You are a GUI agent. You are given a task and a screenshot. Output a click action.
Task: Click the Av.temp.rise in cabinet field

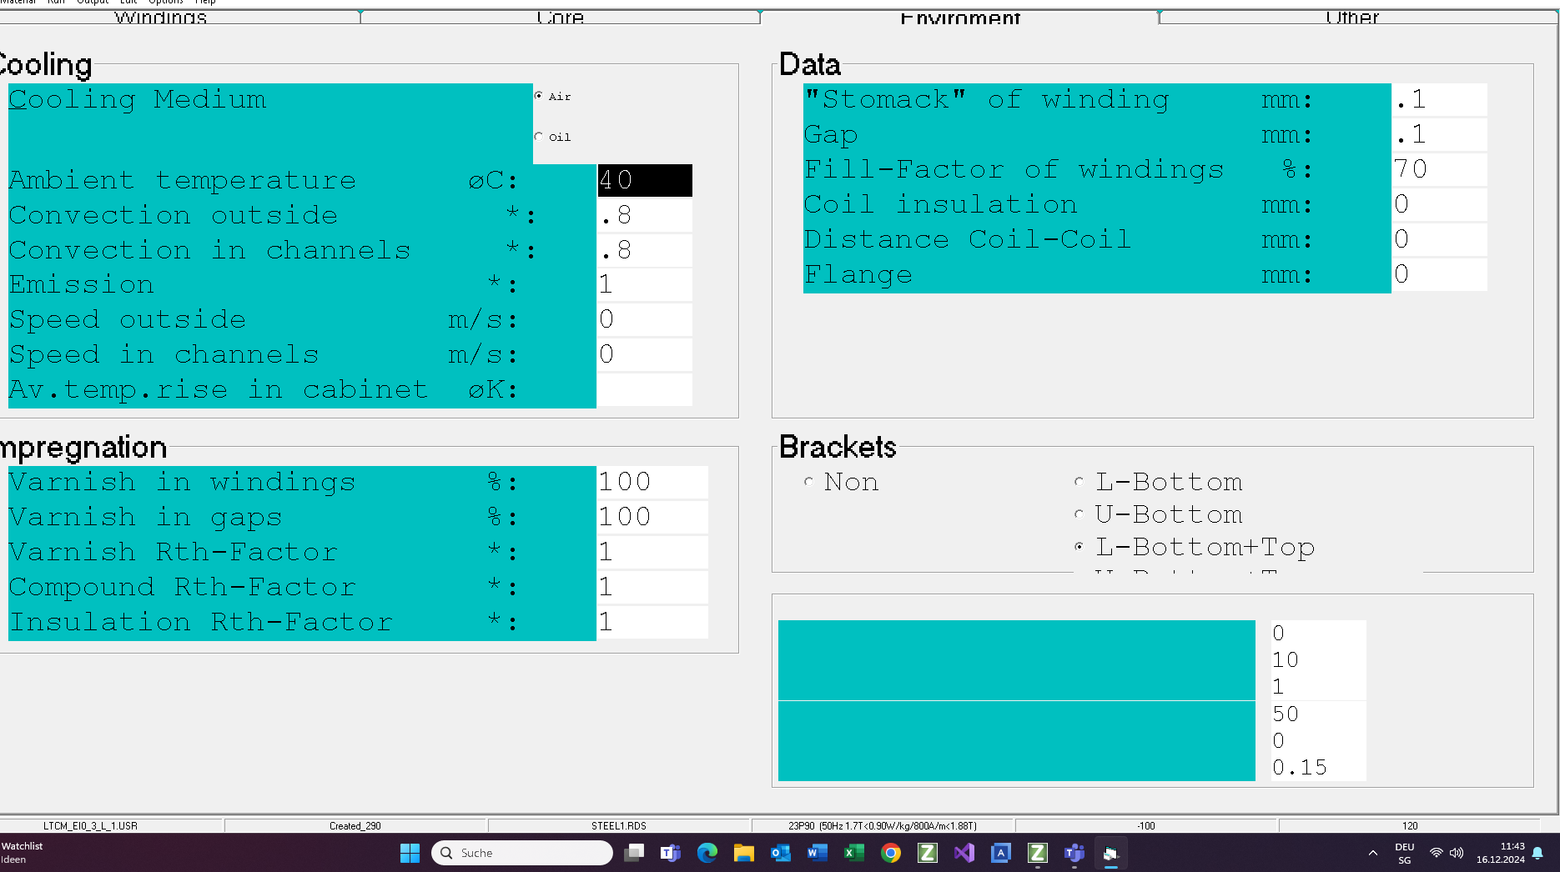pos(645,390)
